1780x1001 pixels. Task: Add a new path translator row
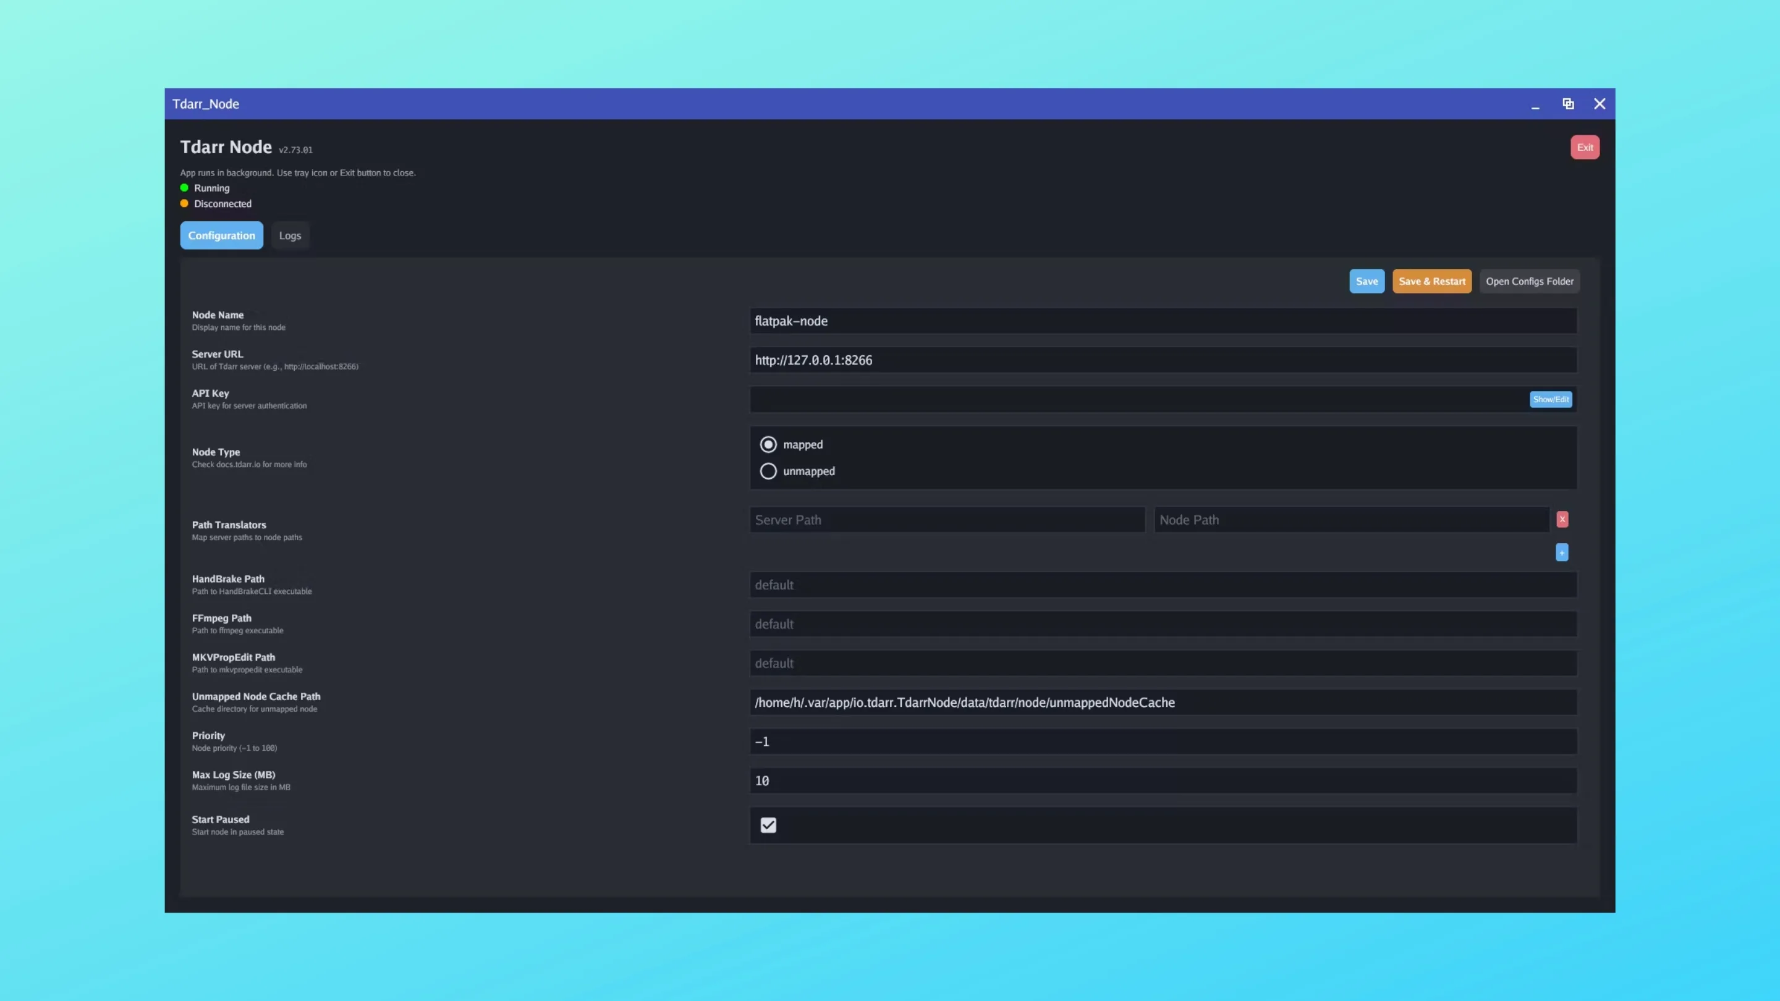click(1562, 552)
